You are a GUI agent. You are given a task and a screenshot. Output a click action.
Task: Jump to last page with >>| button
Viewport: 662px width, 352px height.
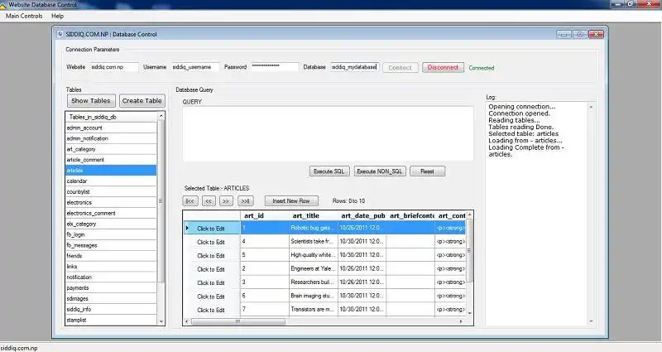[x=245, y=201]
